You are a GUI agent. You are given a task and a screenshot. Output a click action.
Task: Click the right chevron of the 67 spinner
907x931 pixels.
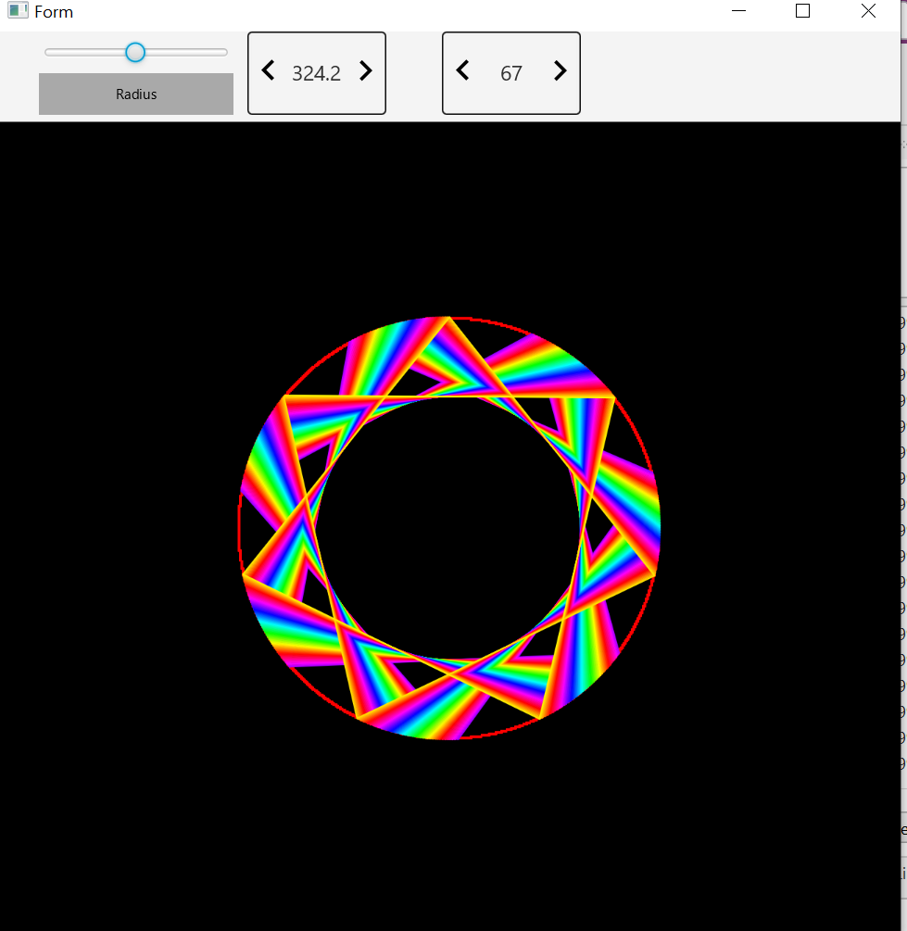pos(561,70)
